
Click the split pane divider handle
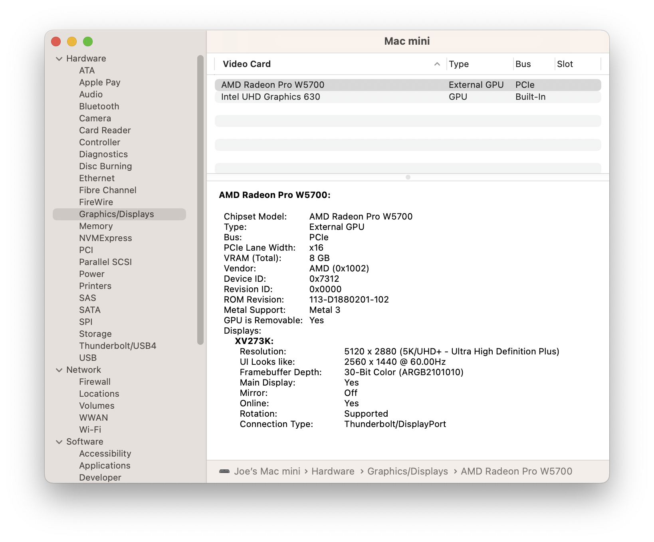(408, 177)
